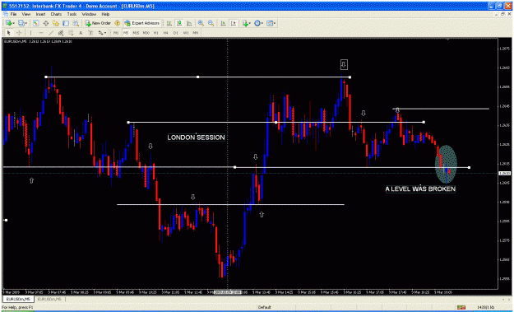Open a new chart via toolbar icon
This screenshot has height=312, width=514.
8,23
